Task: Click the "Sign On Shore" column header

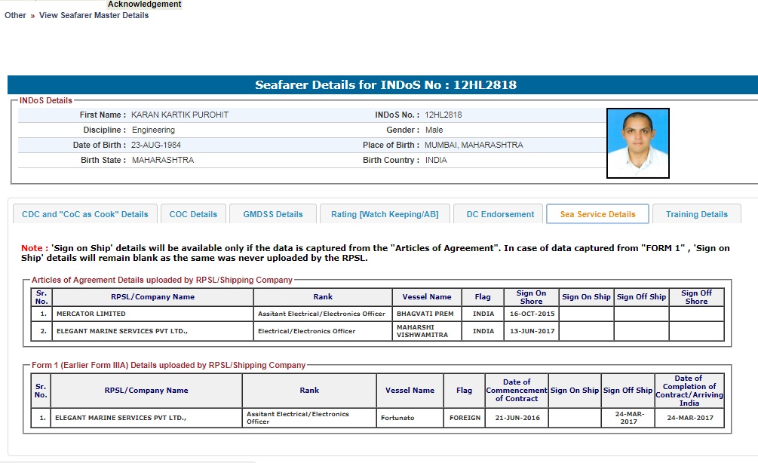Action: [531, 297]
